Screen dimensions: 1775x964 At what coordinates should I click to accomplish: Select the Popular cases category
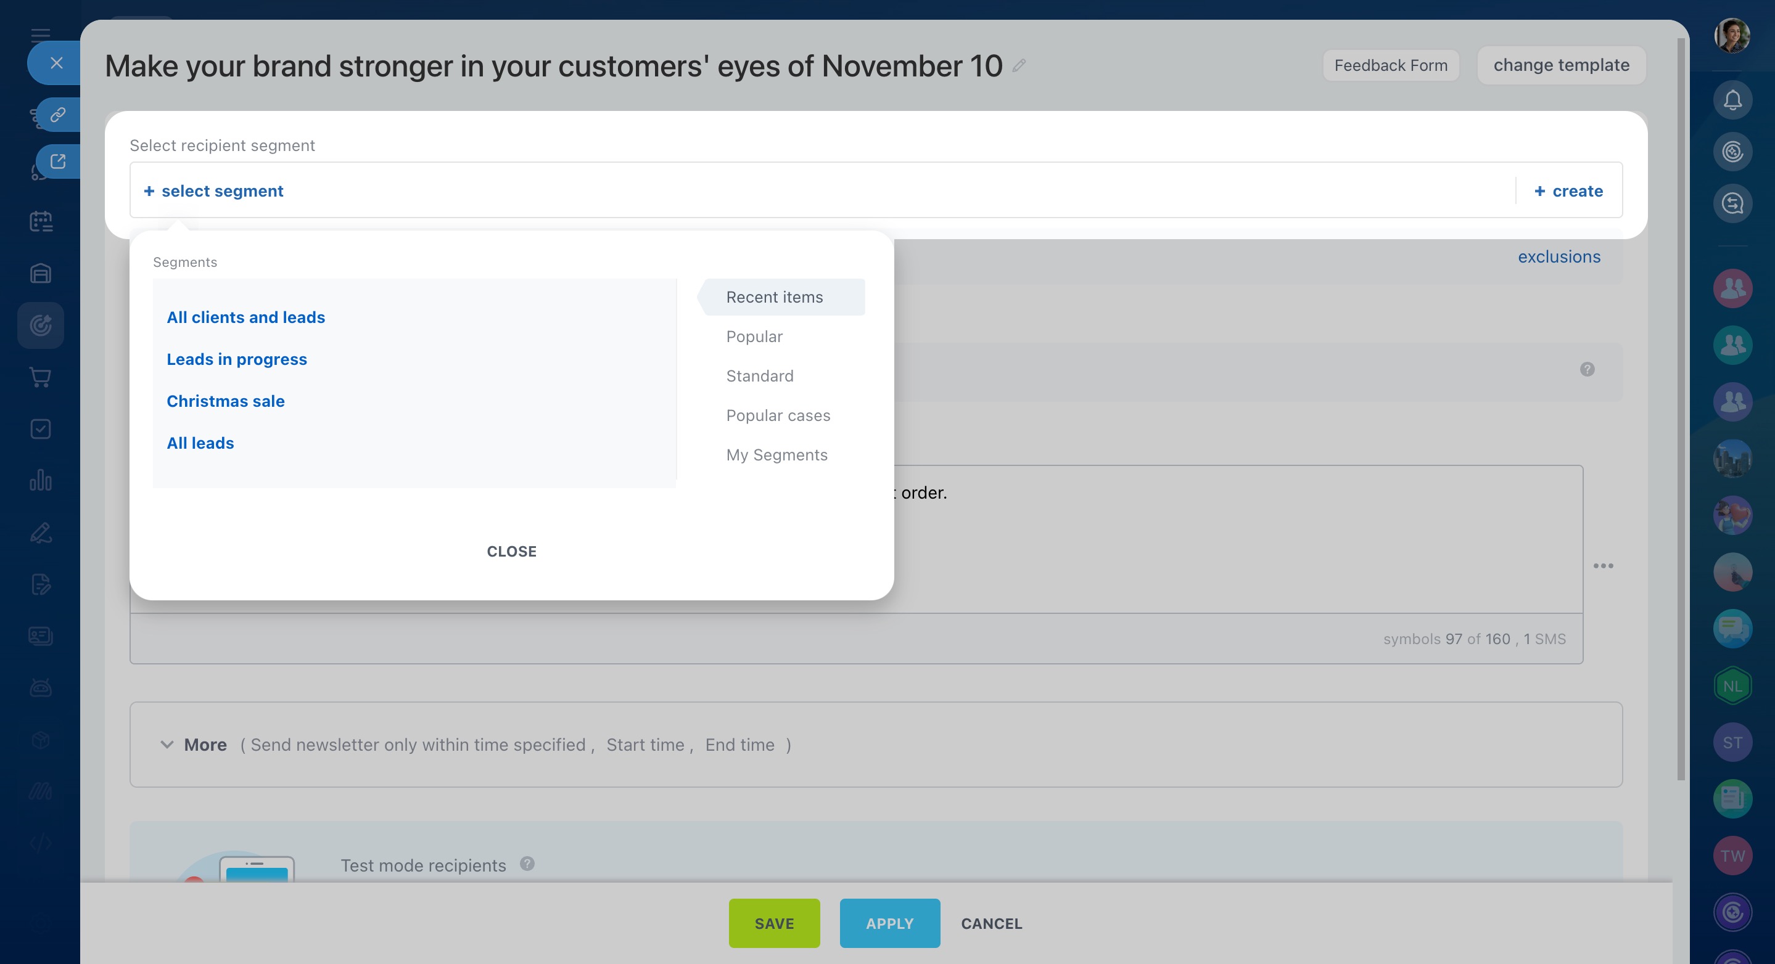coord(778,415)
